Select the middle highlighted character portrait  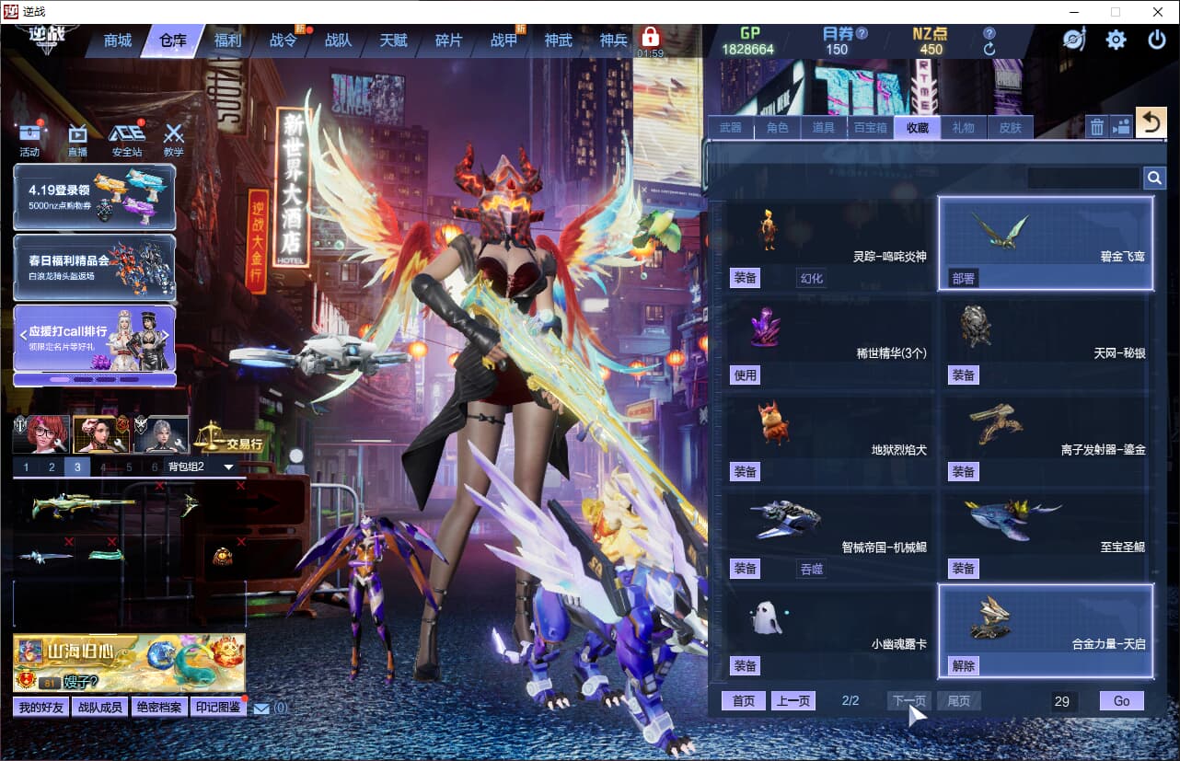click(x=99, y=434)
